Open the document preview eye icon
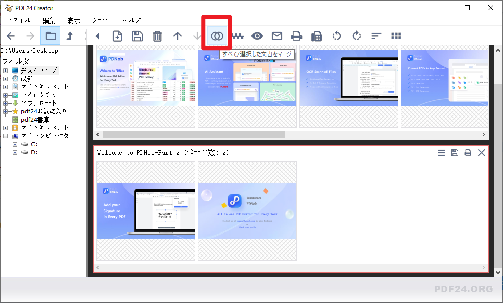 257,36
